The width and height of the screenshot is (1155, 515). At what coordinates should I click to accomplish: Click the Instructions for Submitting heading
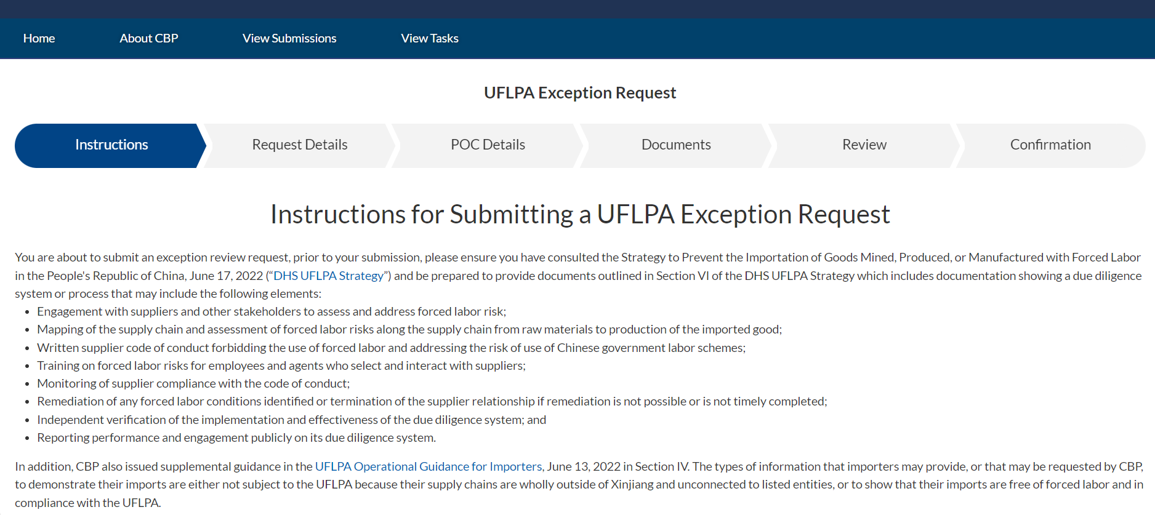point(579,215)
